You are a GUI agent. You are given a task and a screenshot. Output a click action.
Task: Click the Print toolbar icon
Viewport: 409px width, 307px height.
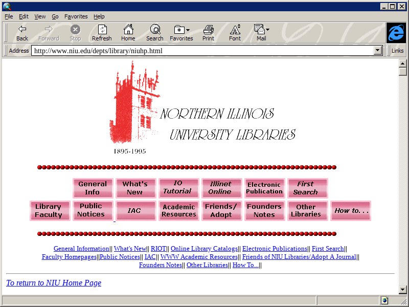[208, 33]
